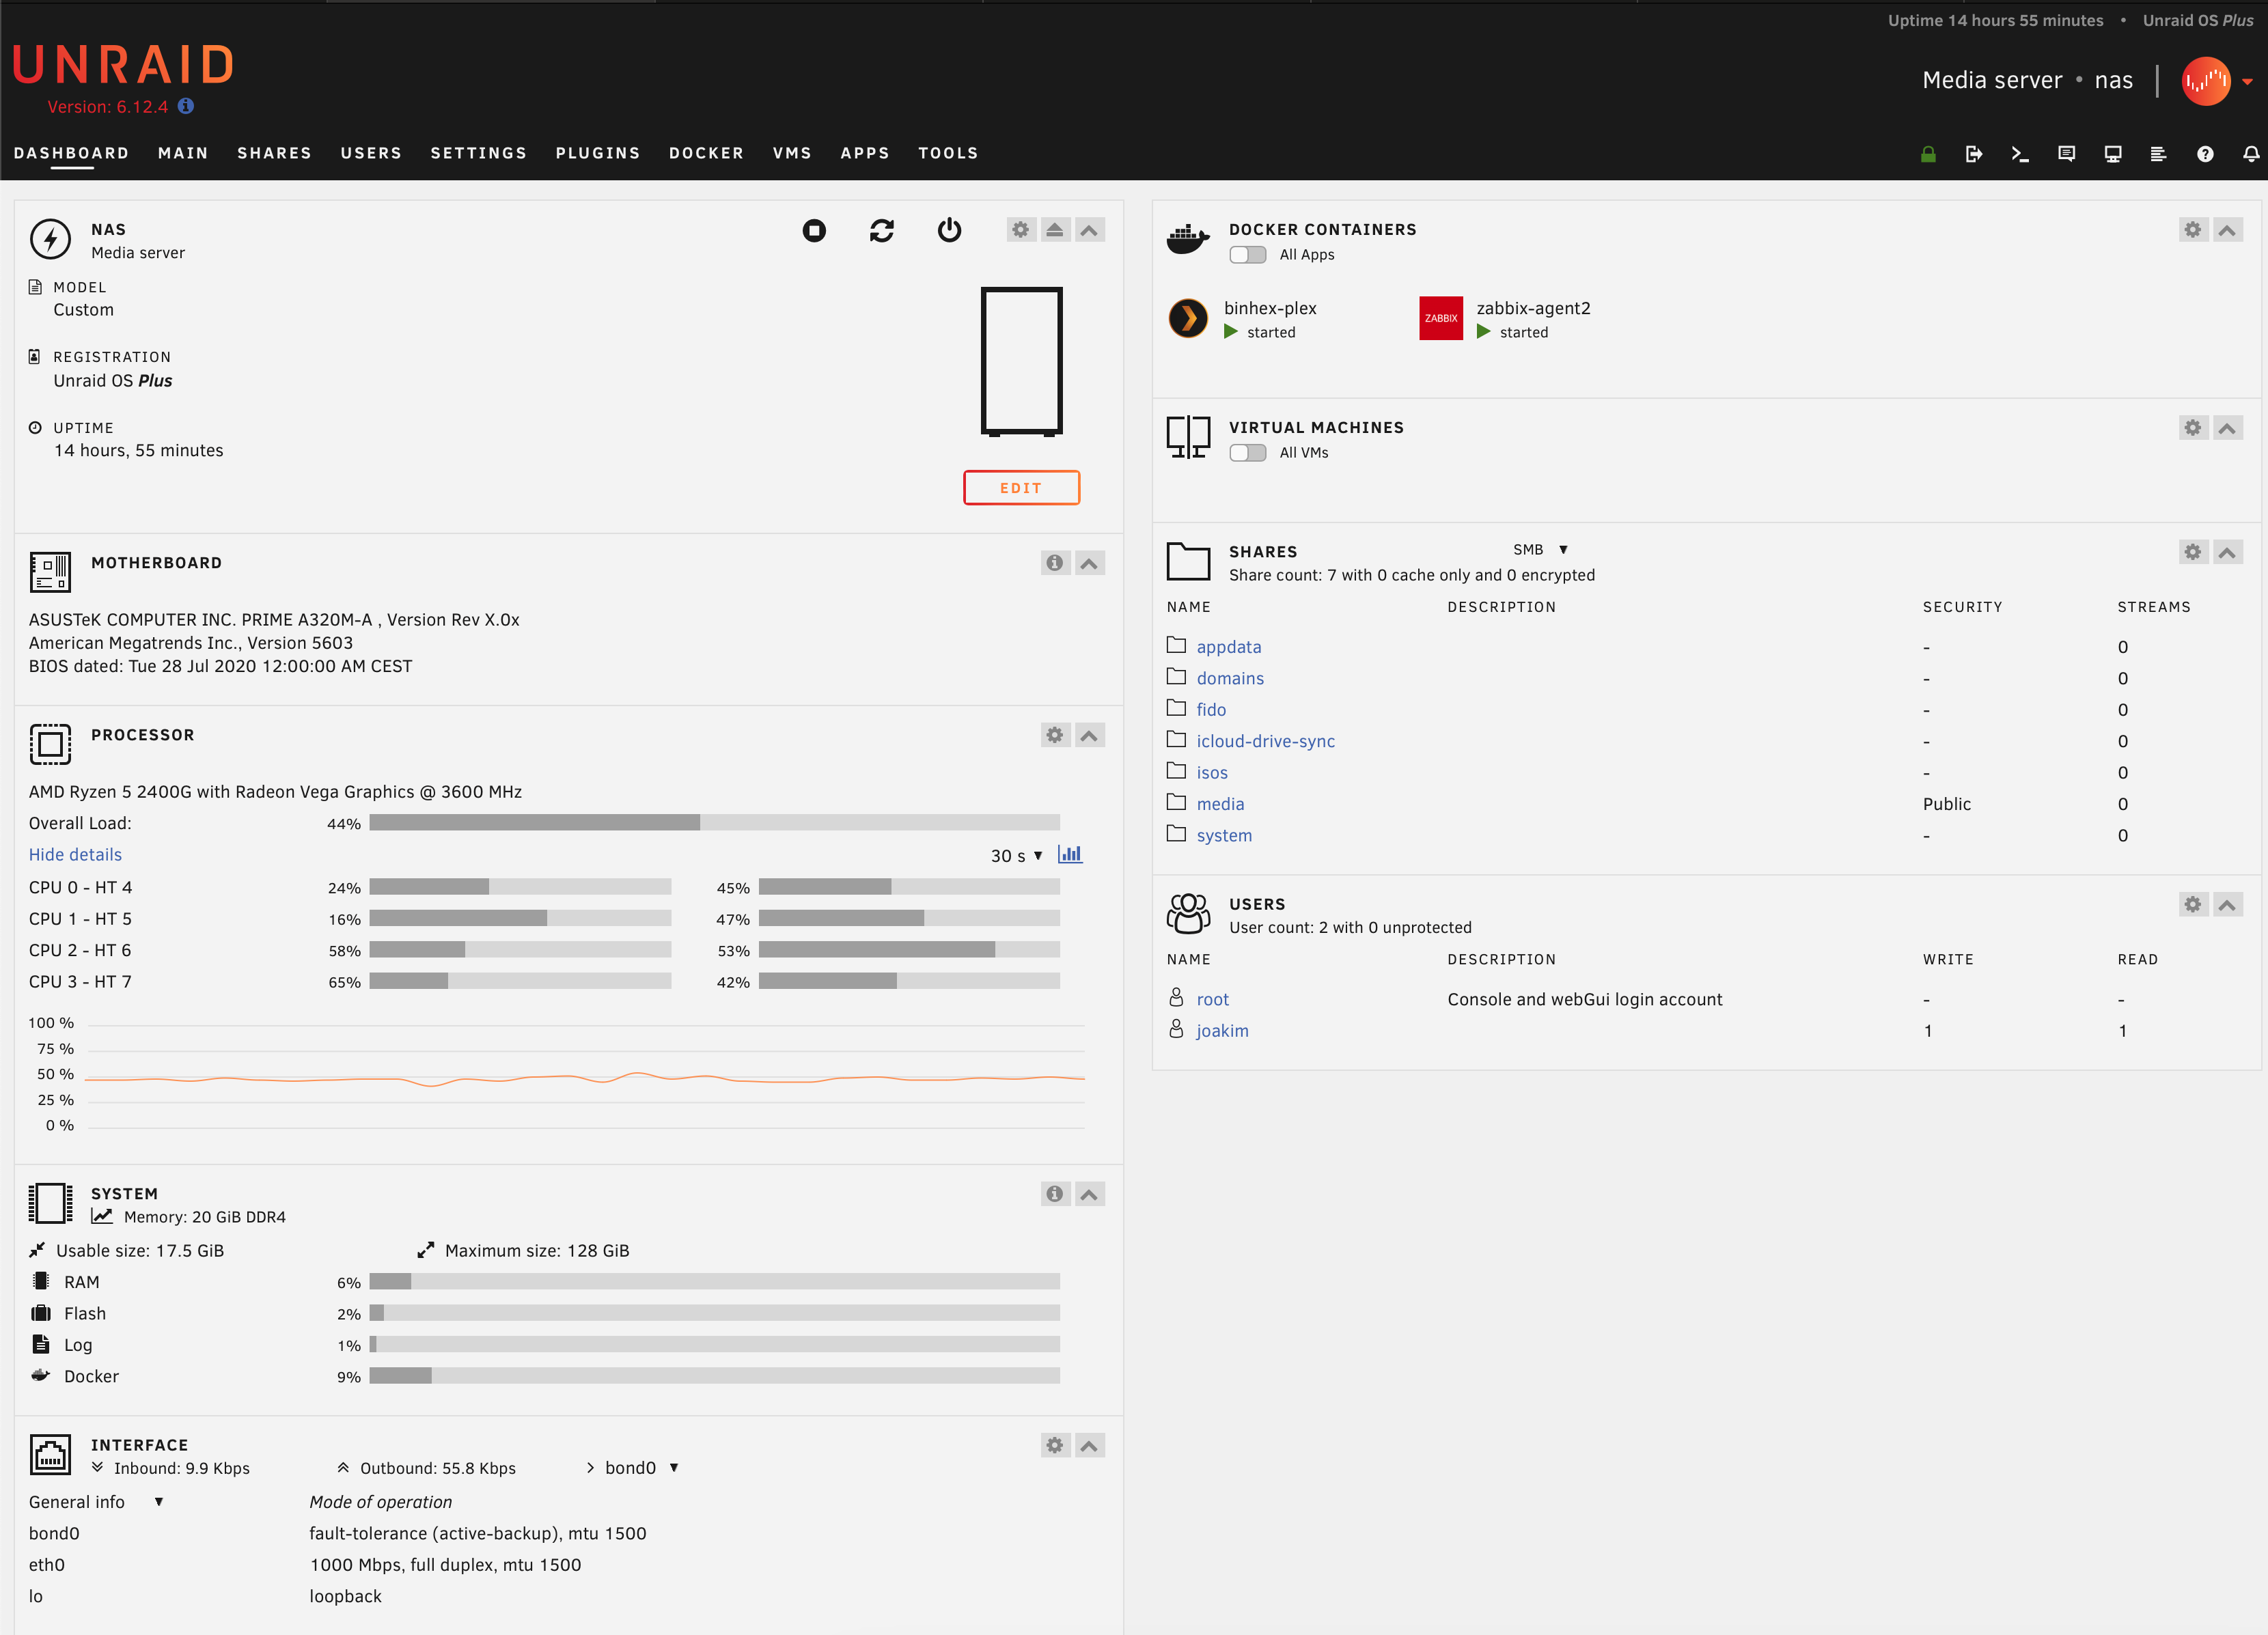This screenshot has height=1635, width=2268.
Task: Click the server case thumbnail image
Action: (1021, 362)
